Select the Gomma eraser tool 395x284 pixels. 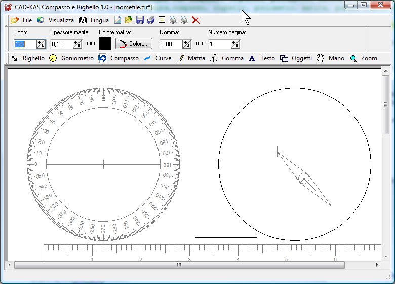(227, 58)
